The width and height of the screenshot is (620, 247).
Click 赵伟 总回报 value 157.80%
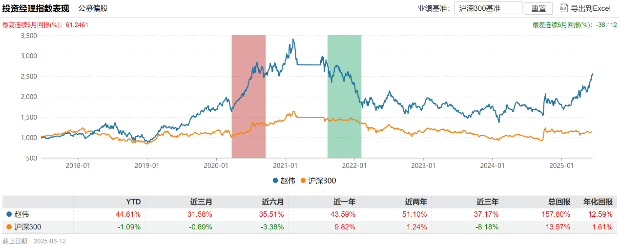[558, 214]
